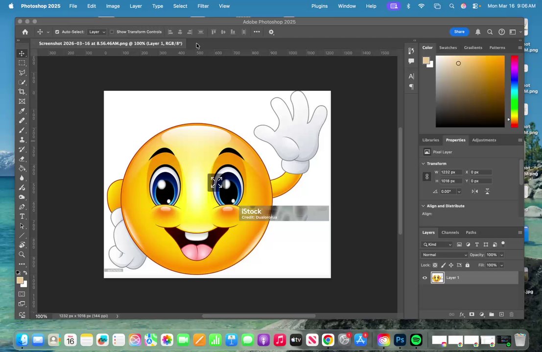This screenshot has height=352, width=542.
Task: Add a layer mask to Layer 1
Action: [x=471, y=314]
